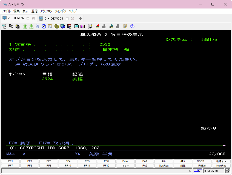Click the IBMI75:23 status bar field

point(214,171)
